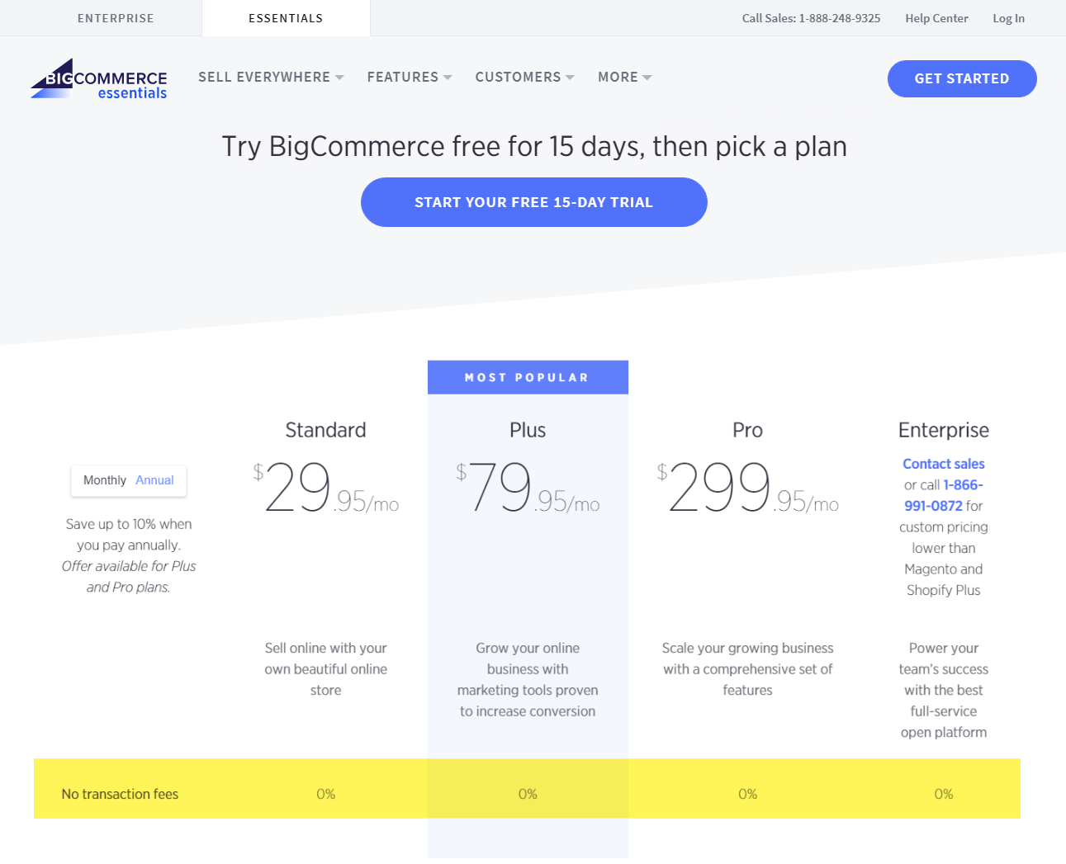
Task: Click the 0% value under Standard
Action: coord(325,794)
